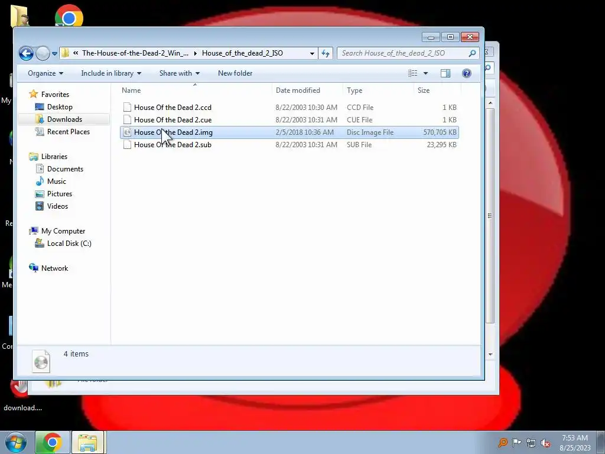Open Recent Places in Favorites

[69, 132]
